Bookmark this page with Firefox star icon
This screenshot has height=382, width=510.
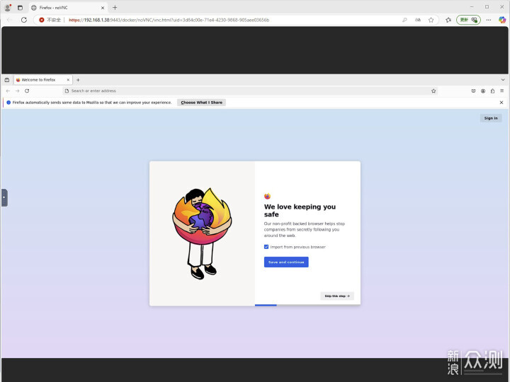pyautogui.click(x=433, y=91)
